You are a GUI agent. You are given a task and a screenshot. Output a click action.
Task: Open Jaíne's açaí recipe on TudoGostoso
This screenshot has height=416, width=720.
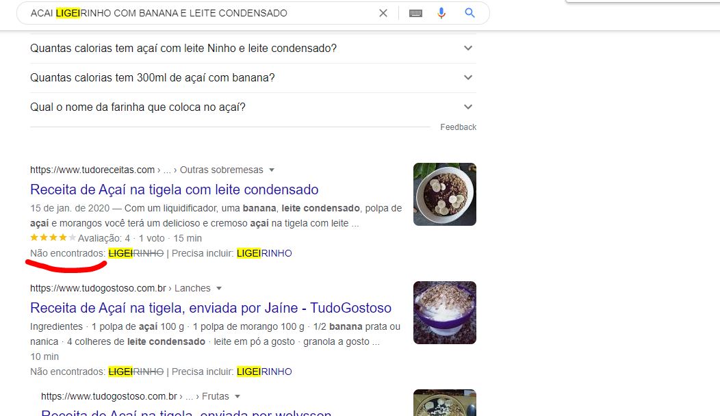pos(210,308)
